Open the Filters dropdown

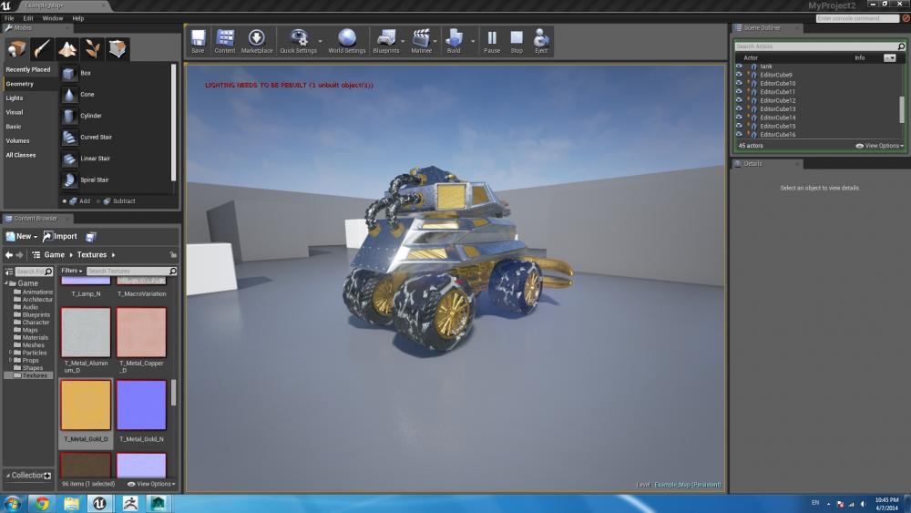pos(71,271)
